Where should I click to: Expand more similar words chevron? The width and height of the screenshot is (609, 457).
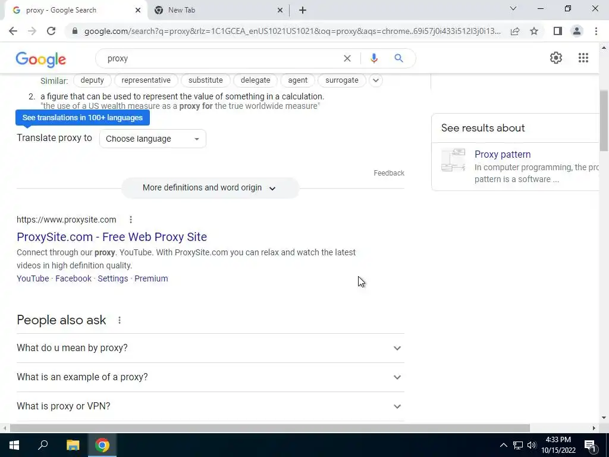(376, 80)
